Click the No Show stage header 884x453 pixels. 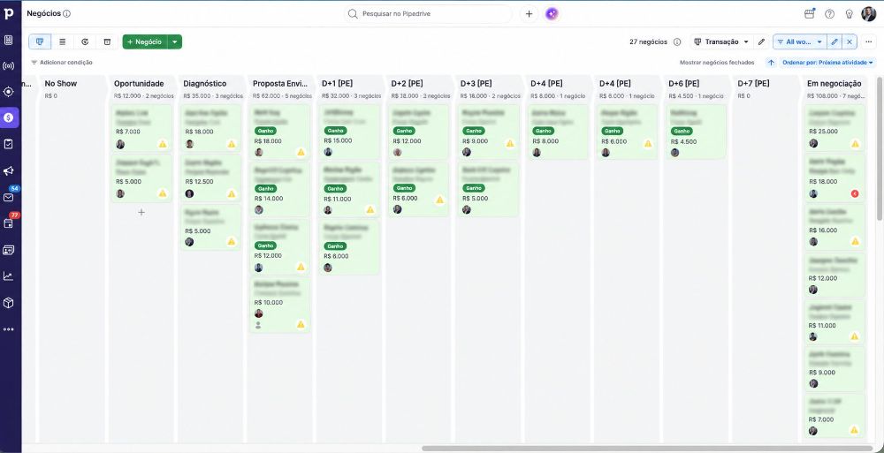tap(61, 83)
